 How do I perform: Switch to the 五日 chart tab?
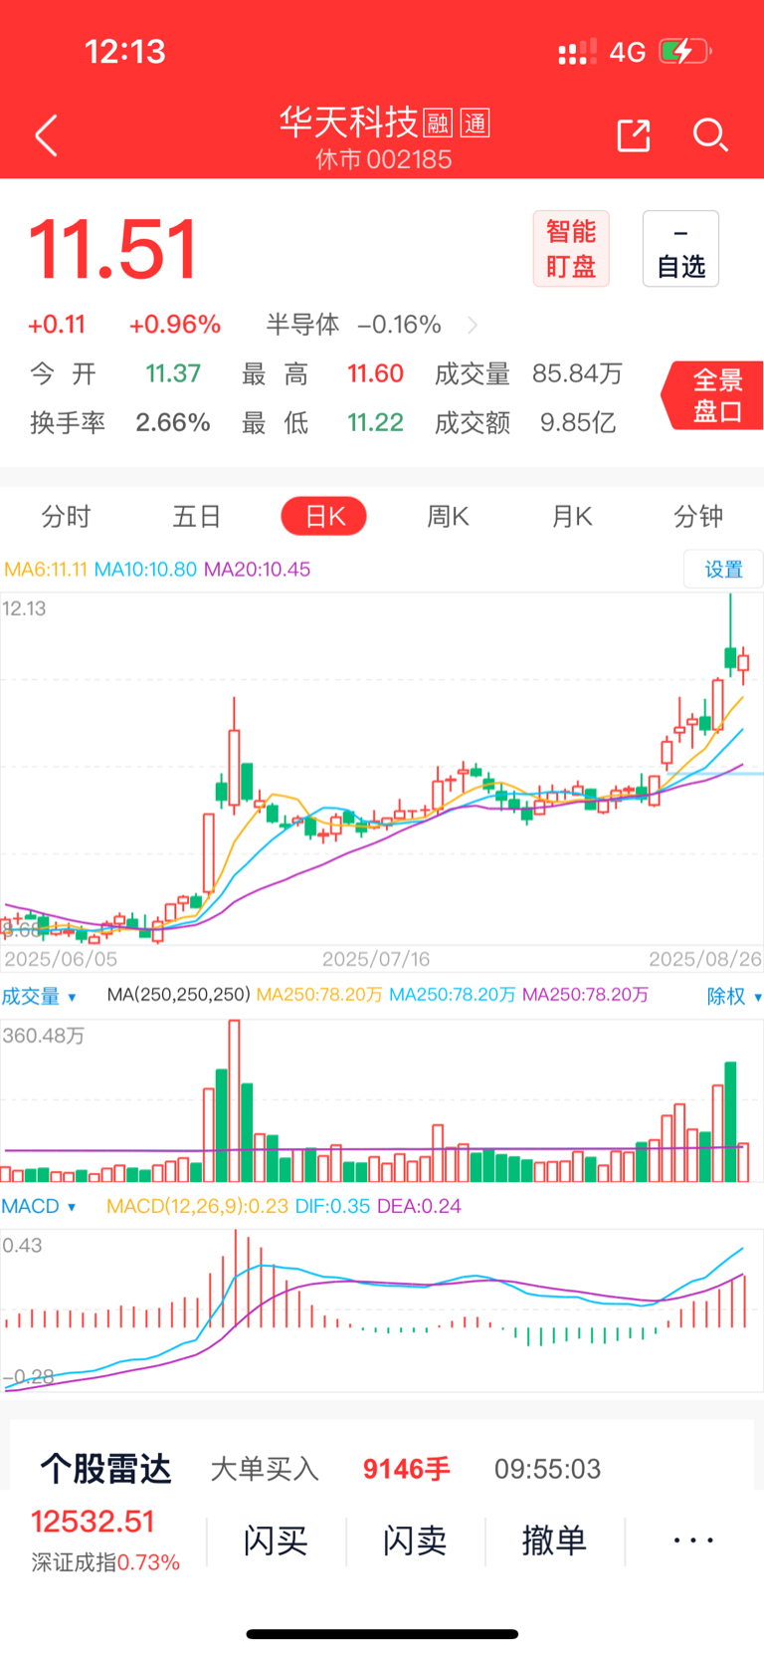point(196,517)
